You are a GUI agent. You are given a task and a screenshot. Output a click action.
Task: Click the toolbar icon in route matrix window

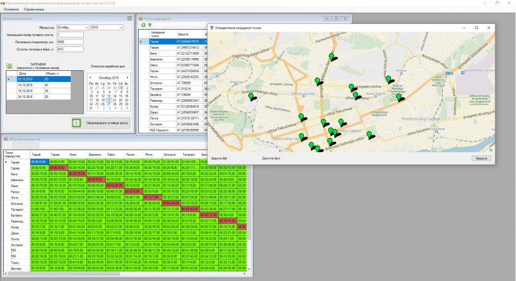(x=7, y=145)
